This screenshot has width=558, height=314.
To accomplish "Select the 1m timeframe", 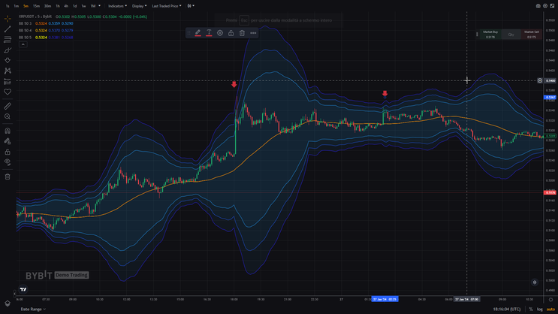I will pos(16,6).
